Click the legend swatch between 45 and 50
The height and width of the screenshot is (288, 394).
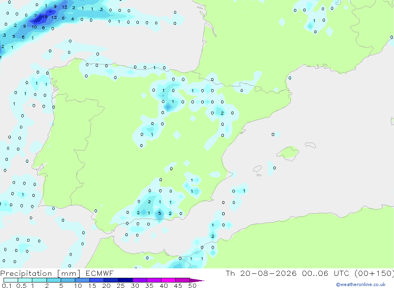click(183, 280)
